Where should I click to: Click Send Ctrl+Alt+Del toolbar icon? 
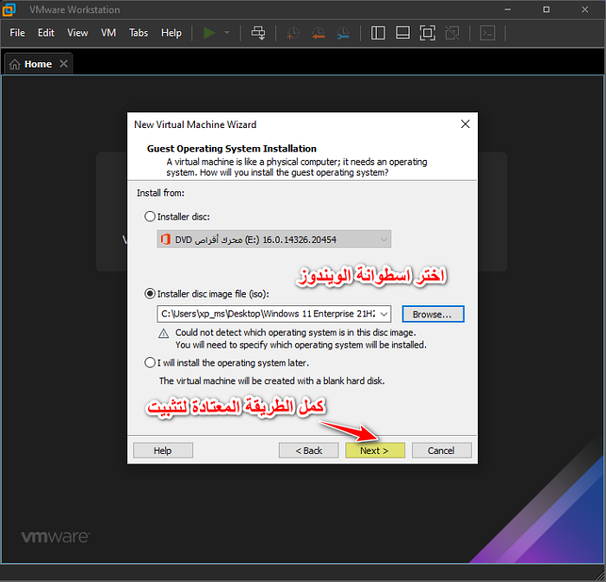(x=258, y=33)
